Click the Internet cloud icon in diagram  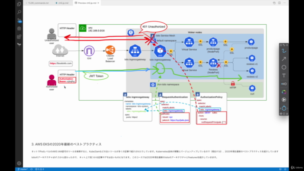click(x=60, y=49)
